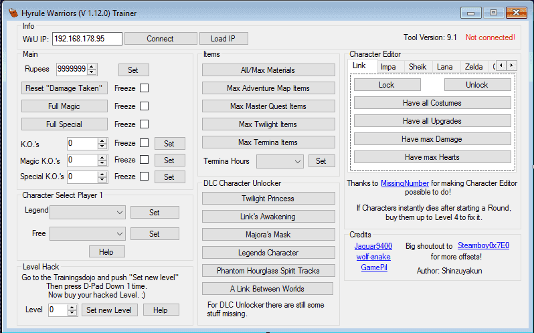Click Unlock in Character Editor

[478, 85]
